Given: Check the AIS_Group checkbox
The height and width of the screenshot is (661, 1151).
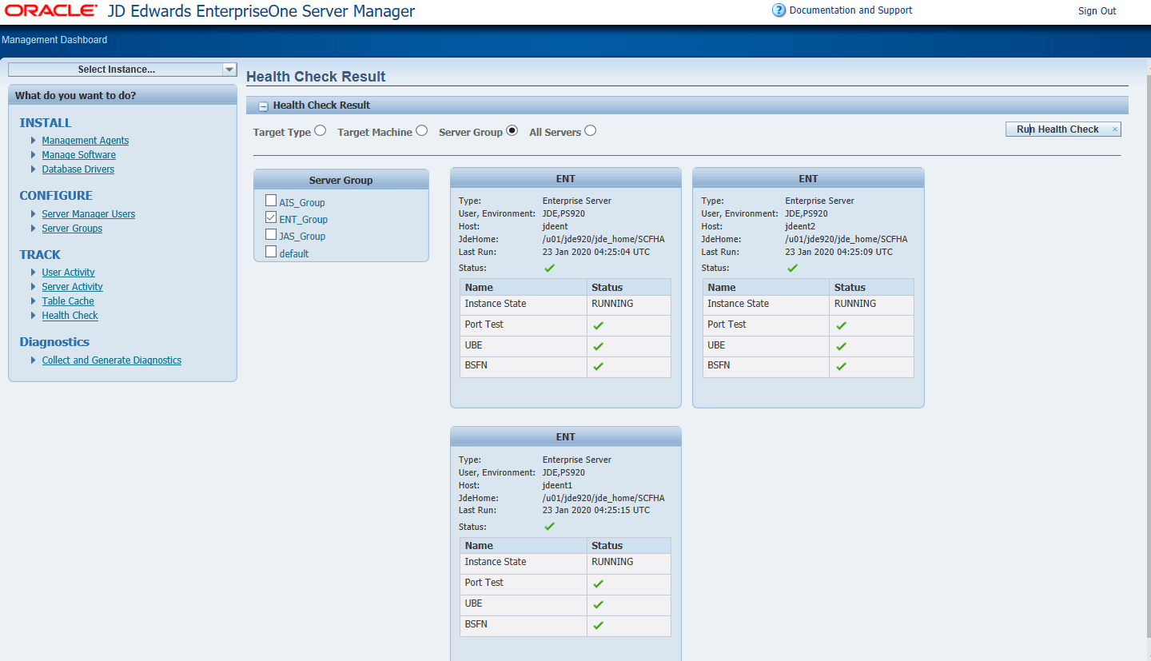Looking at the screenshot, I should (x=271, y=201).
